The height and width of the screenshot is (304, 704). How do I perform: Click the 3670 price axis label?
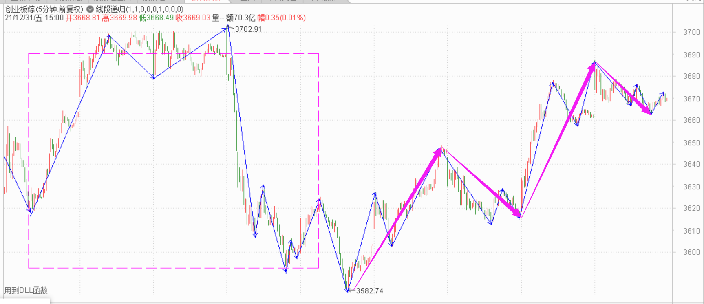[692, 99]
